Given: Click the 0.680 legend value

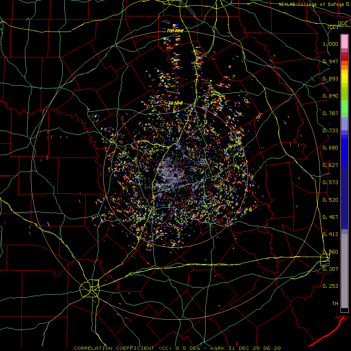Looking at the screenshot, I should tap(330, 148).
